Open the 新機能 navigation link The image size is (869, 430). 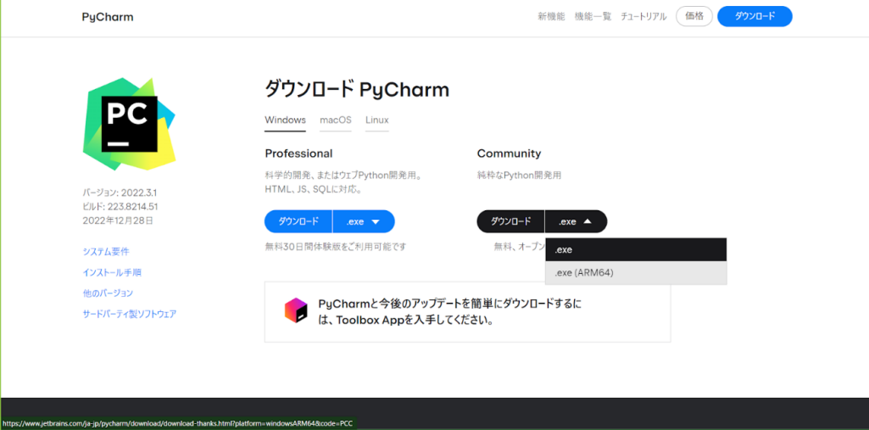tap(551, 17)
